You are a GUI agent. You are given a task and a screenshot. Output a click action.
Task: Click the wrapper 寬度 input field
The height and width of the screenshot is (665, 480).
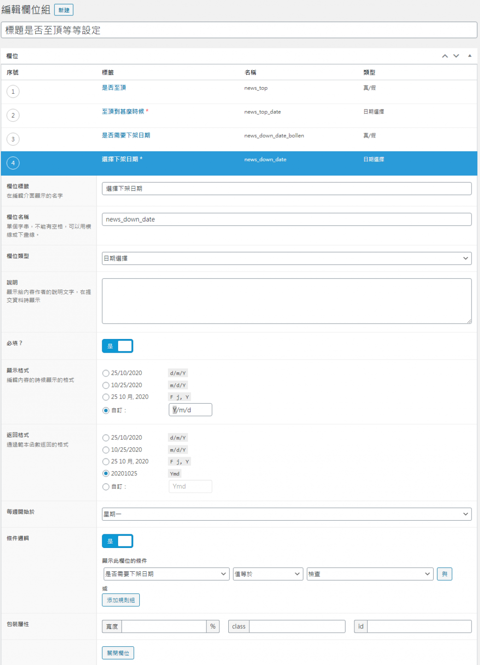coord(164,627)
